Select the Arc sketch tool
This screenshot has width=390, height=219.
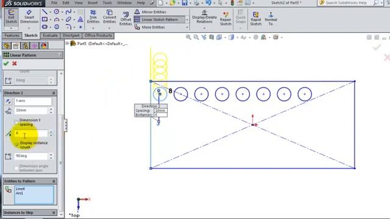[57, 19]
